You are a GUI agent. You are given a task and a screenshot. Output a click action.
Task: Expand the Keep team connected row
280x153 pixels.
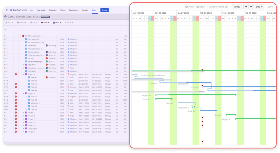point(24,68)
